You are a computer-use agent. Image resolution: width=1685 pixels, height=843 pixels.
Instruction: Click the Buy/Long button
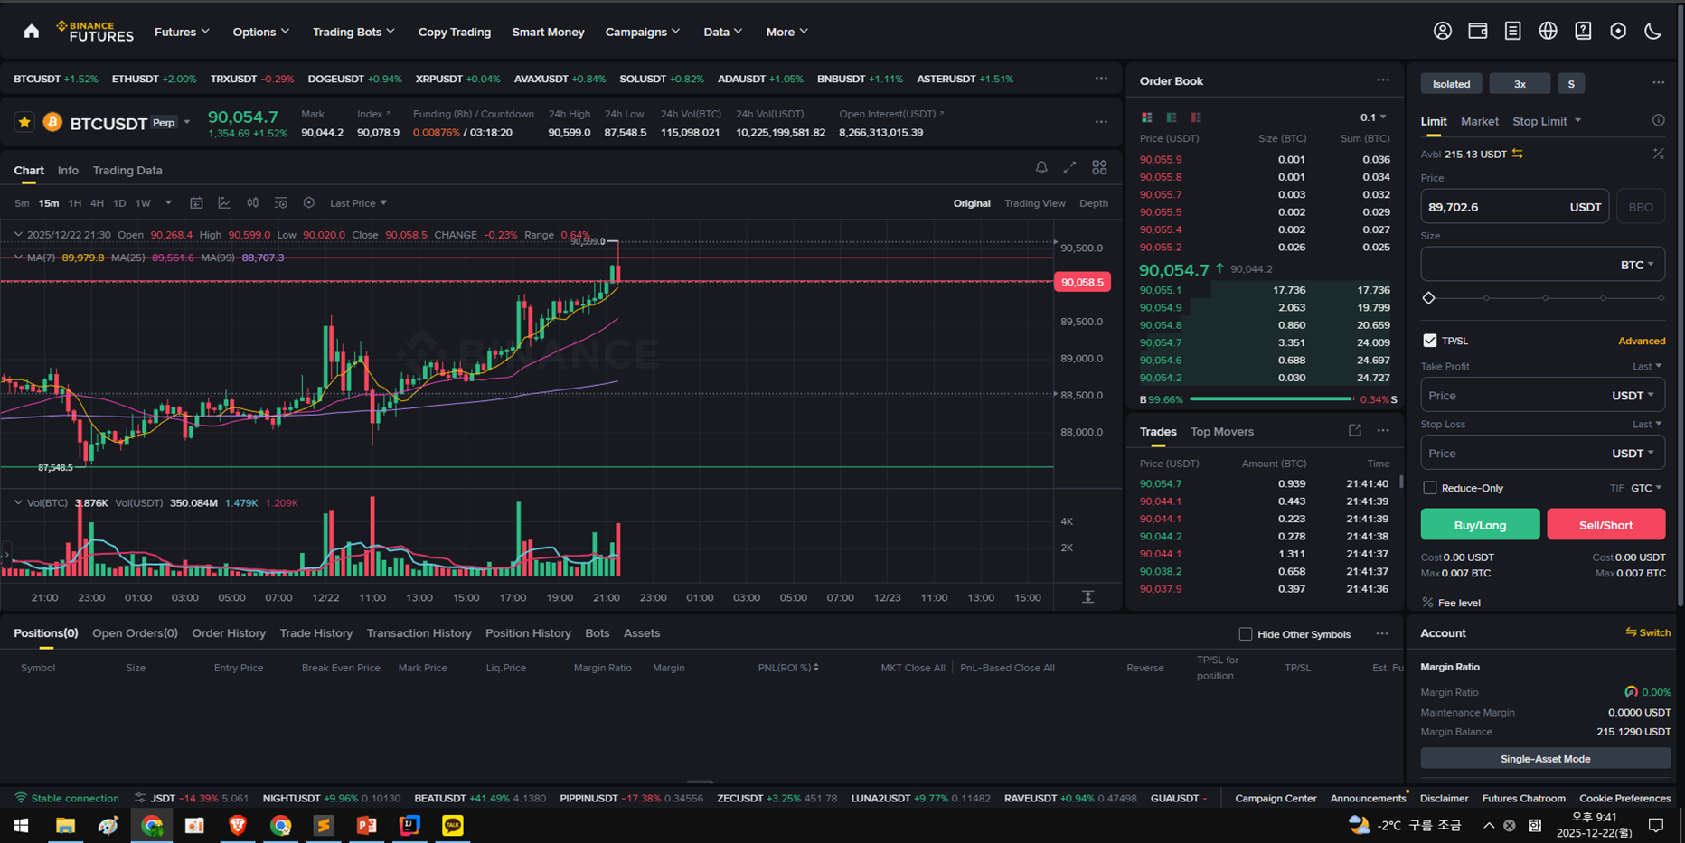(1480, 524)
